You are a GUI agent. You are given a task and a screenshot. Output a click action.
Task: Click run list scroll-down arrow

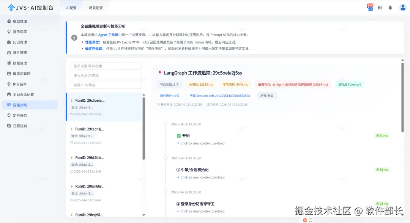[143, 215]
